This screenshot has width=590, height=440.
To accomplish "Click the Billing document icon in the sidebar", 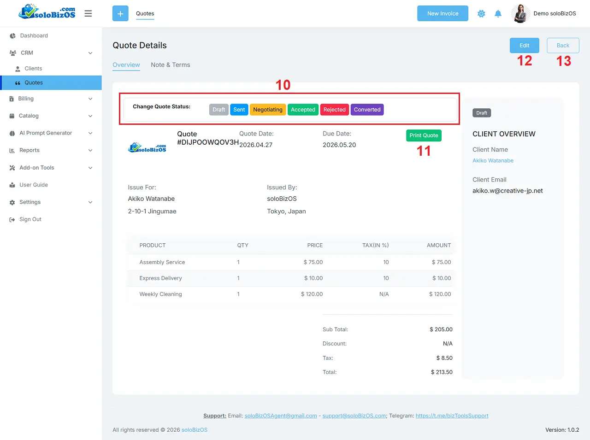I will (x=12, y=99).
